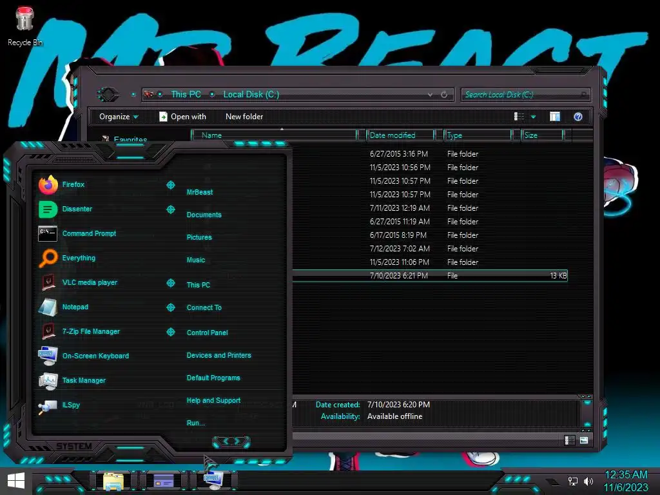Open the Recycle Bin on desktop

24,26
